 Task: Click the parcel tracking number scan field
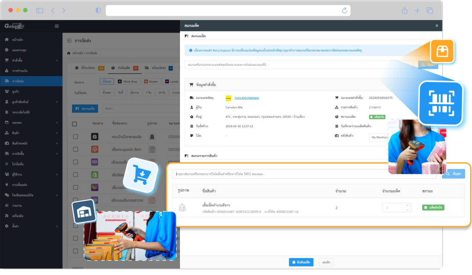(x=299, y=65)
